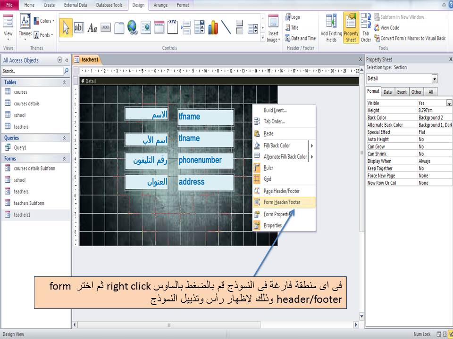
Task: Switch to the Arrange ribbon tab
Action: pos(160,5)
